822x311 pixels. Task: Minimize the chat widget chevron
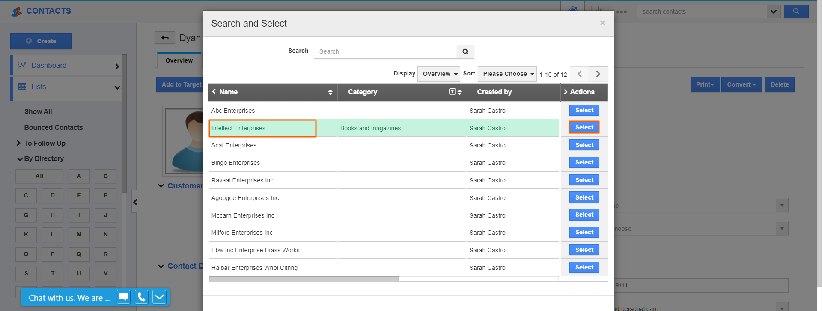pyautogui.click(x=159, y=297)
